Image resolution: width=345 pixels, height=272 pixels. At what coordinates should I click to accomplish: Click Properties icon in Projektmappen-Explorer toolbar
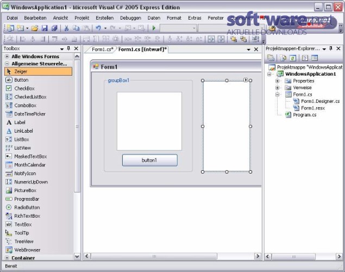(x=271, y=58)
